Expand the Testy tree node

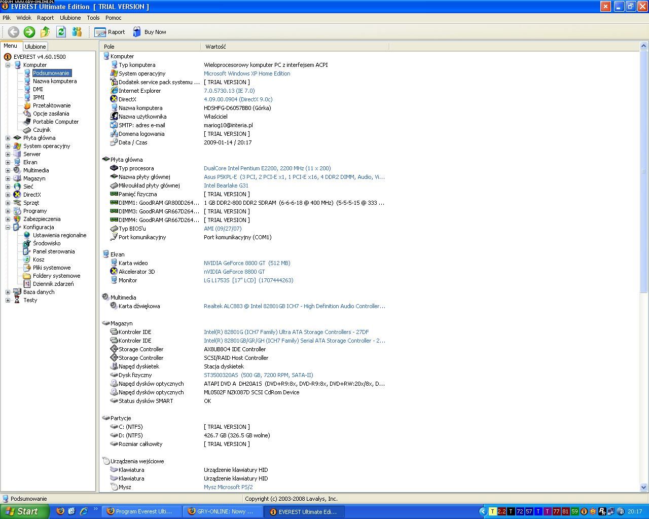click(x=8, y=300)
